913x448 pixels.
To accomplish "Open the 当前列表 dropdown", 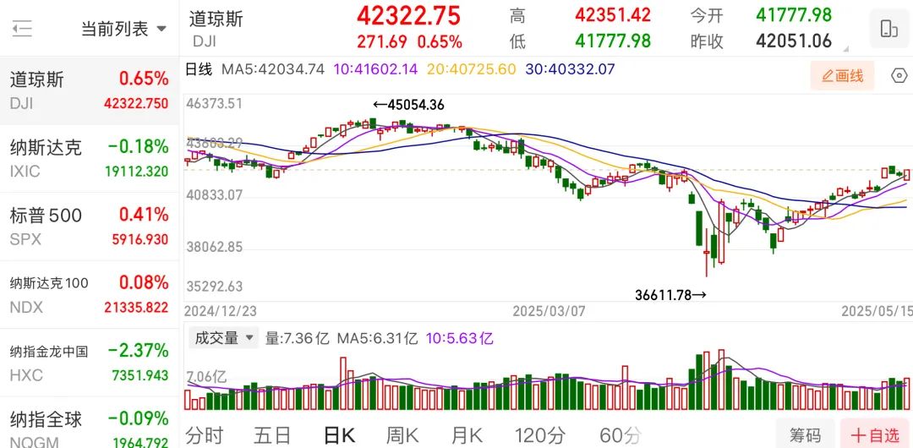I will coord(124,29).
